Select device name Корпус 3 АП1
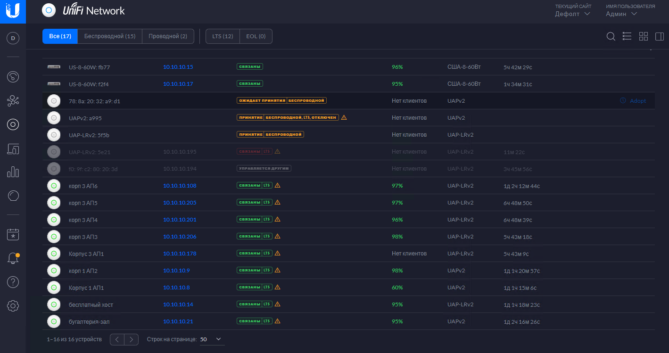Screen dimensions: 669x353 pyautogui.click(x=86, y=254)
